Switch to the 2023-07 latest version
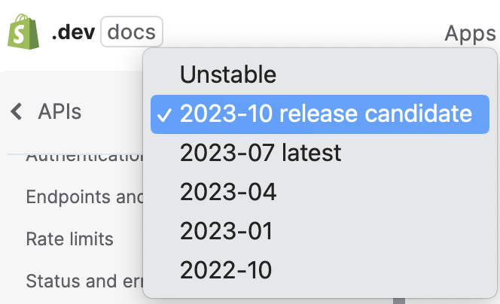Screen dimensions: 500x304 (261, 153)
